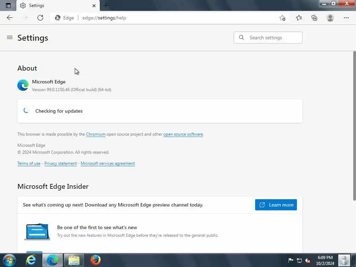The height and width of the screenshot is (267, 356).
Task: Open the Chromium link
Action: (x=96, y=134)
